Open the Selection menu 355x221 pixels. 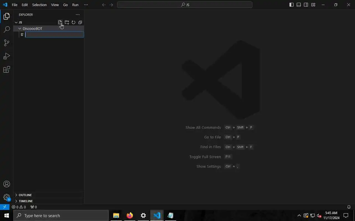pyautogui.click(x=39, y=5)
